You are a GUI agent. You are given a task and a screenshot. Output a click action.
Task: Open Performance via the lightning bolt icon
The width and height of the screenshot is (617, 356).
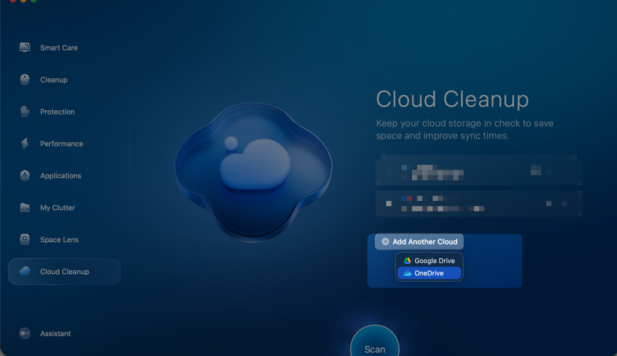click(x=24, y=143)
